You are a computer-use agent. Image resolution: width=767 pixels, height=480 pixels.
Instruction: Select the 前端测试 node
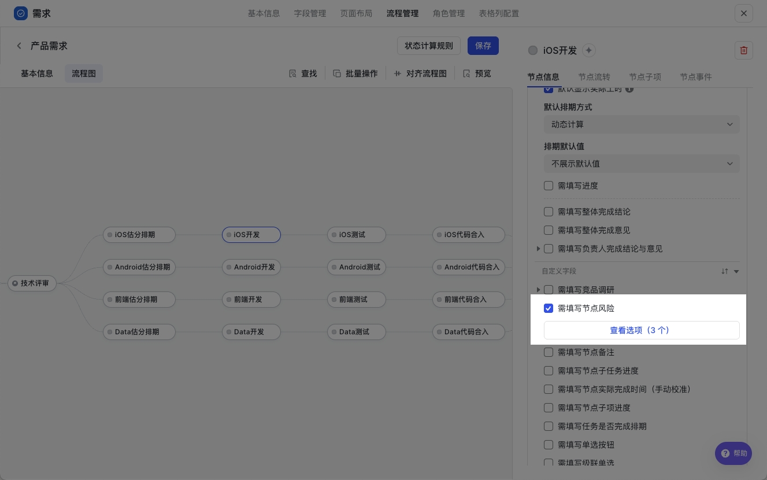click(356, 300)
